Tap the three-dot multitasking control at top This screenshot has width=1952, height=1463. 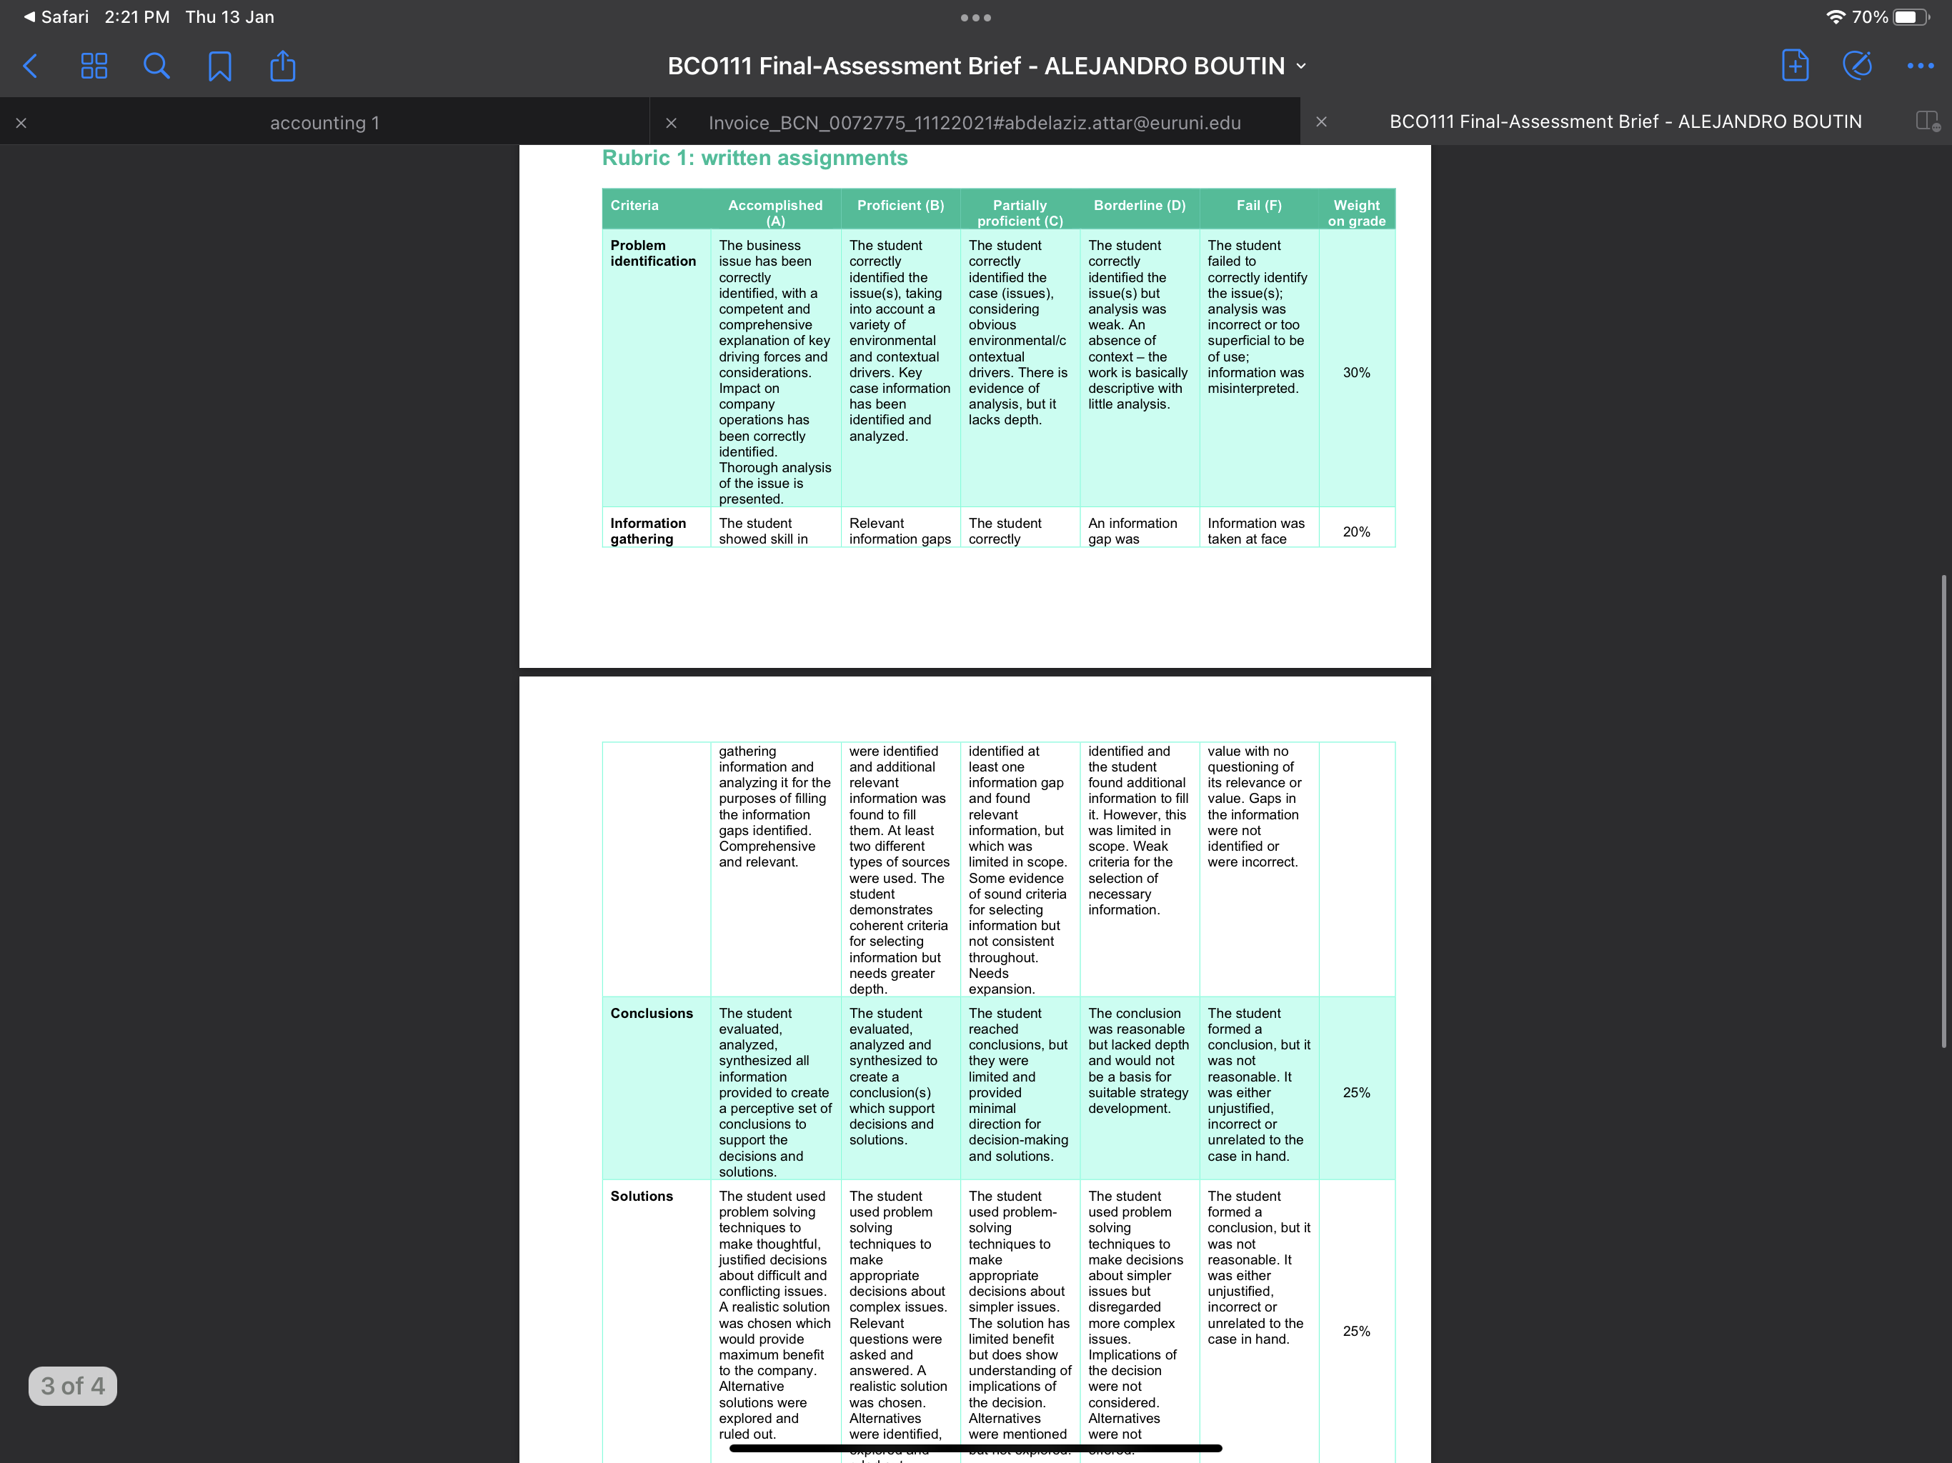[975, 16]
